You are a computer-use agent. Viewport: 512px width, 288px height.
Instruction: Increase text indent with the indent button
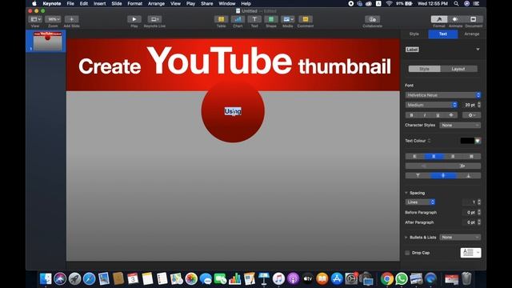pyautogui.click(x=462, y=166)
